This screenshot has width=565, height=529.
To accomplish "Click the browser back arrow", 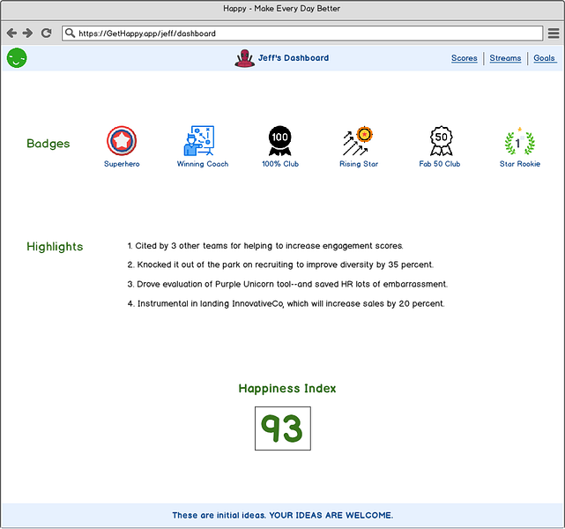I will pos(11,34).
